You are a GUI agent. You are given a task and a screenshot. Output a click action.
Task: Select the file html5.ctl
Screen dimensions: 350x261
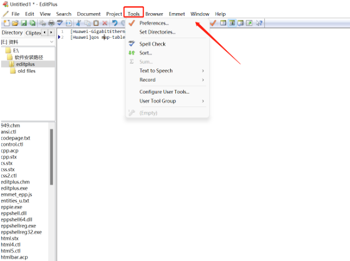10,251
